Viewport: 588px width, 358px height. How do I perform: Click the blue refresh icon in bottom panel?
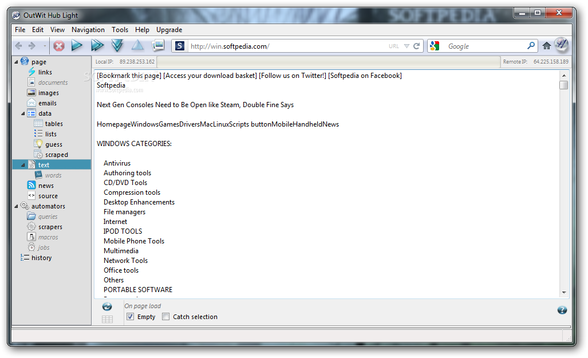tap(107, 306)
